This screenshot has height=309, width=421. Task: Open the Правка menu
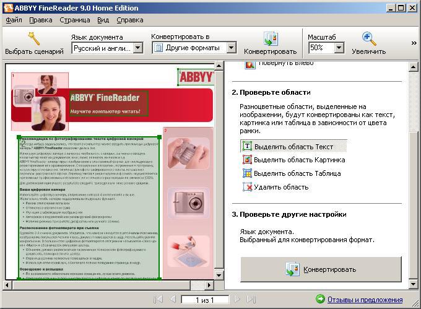(x=41, y=20)
